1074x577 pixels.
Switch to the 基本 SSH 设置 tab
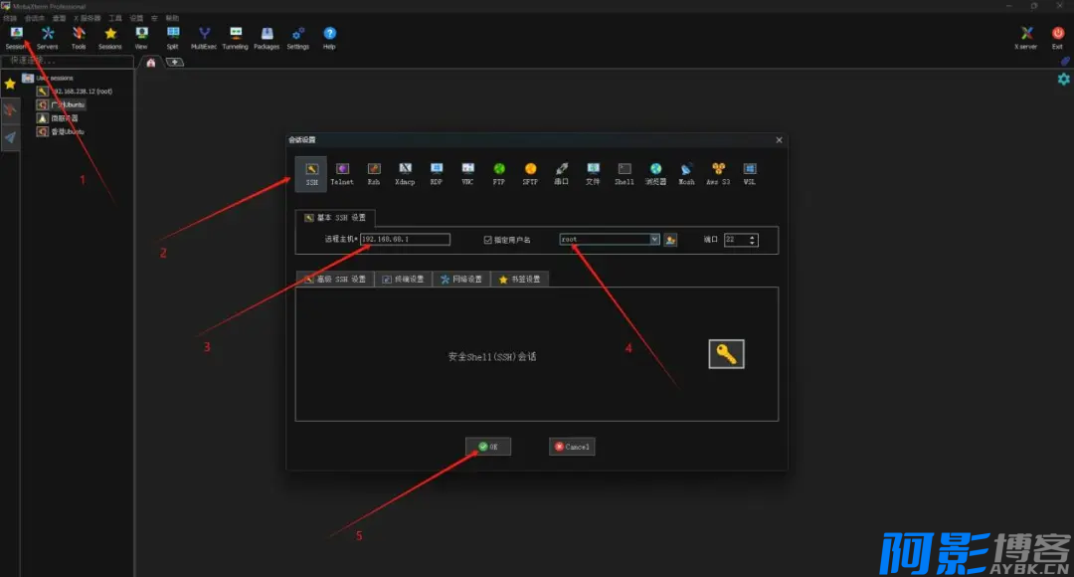[x=335, y=218]
